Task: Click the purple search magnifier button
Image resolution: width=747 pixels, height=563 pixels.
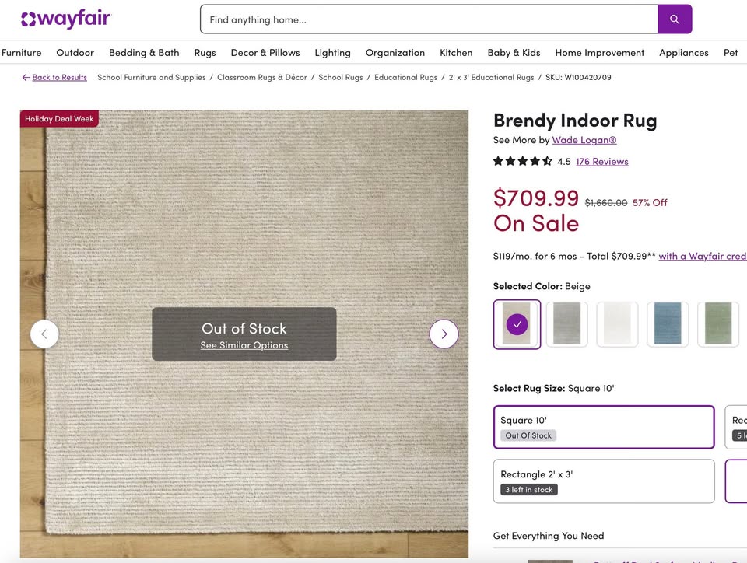Action: pyautogui.click(x=675, y=19)
